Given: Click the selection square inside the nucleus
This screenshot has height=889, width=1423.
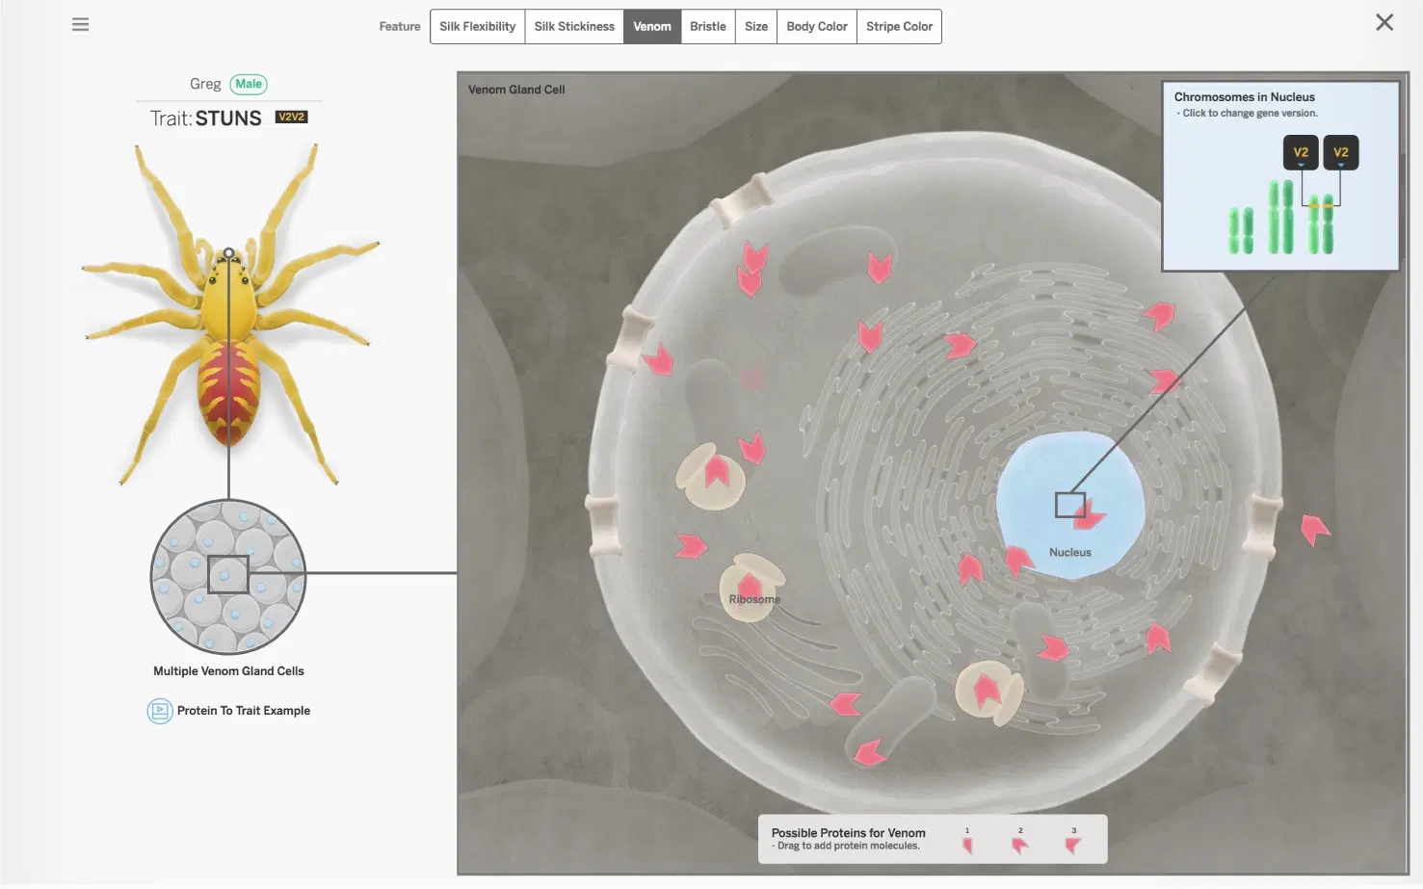Looking at the screenshot, I should (1070, 504).
